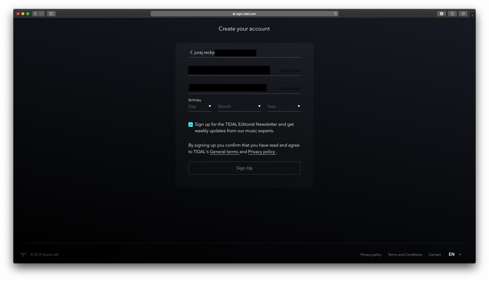
Task: Show the Safari tab overview
Action: (x=463, y=14)
